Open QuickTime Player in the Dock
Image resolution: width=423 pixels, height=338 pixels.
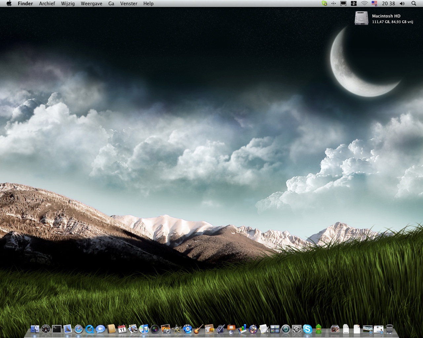point(90,329)
